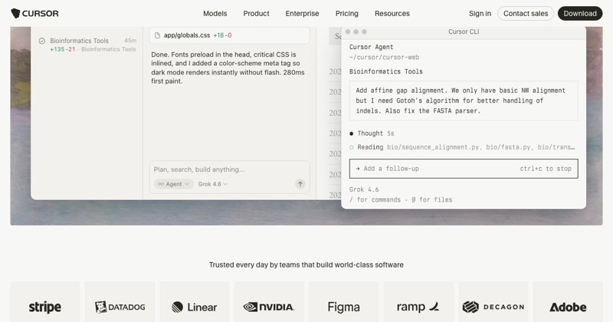Click the 'Done. Fonts preload' response text
613x322 pixels.
coord(228,67)
